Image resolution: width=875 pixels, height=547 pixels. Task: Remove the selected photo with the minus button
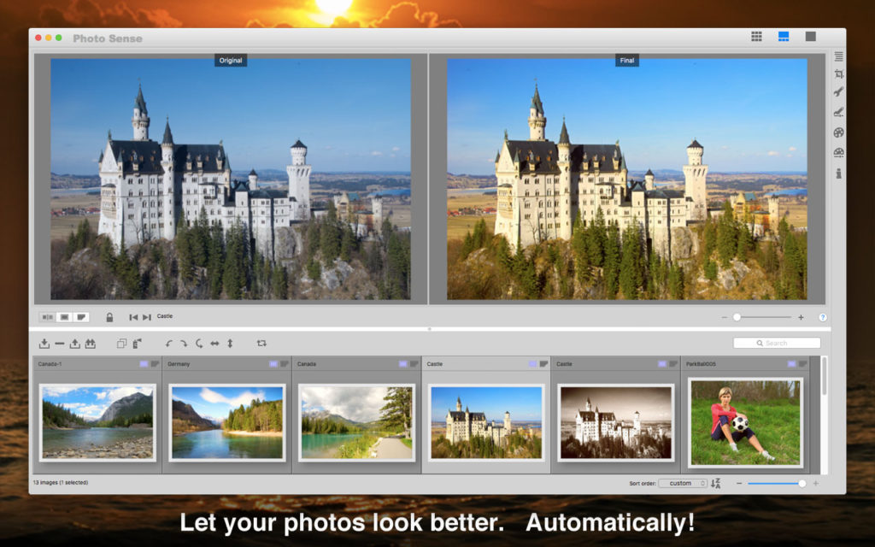click(x=58, y=343)
